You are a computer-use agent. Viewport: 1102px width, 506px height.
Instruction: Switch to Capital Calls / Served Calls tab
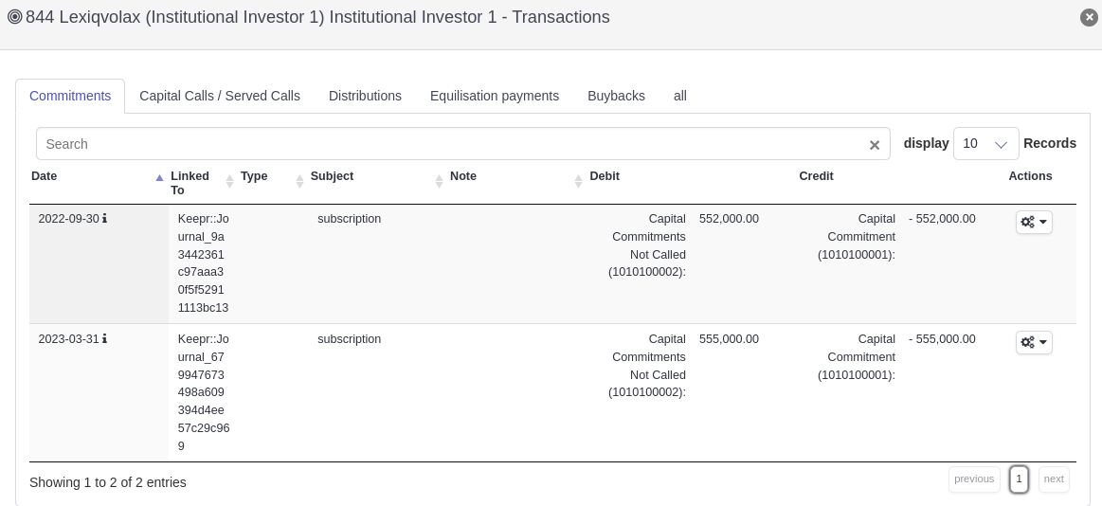220,96
